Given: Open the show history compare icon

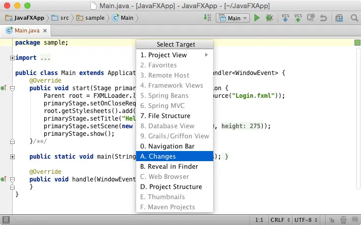Looking at the screenshot, I should click(311, 18).
